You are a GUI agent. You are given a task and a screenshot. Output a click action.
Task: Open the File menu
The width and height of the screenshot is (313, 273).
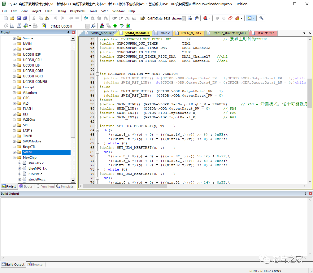coord(5,11)
